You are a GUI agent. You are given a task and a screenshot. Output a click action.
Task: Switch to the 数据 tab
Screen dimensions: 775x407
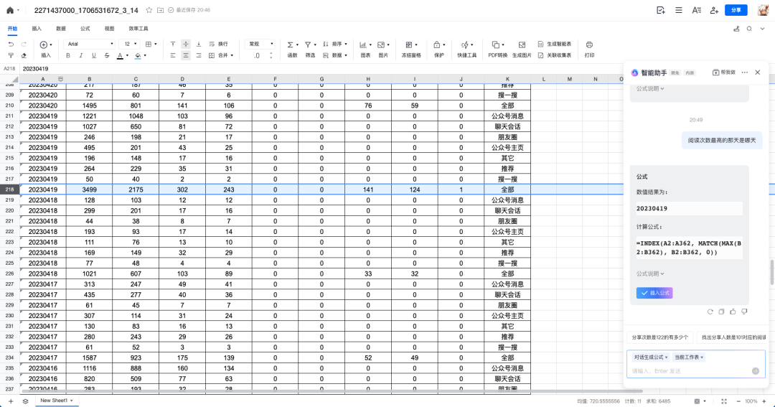coord(61,29)
